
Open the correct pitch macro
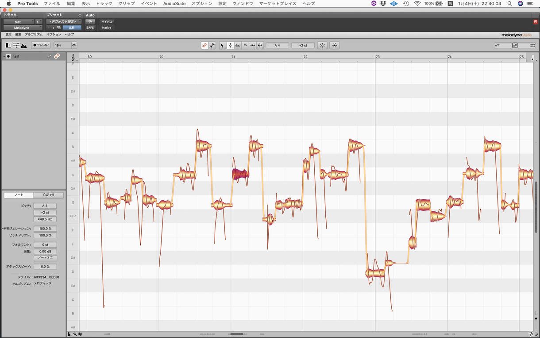pos(322,45)
